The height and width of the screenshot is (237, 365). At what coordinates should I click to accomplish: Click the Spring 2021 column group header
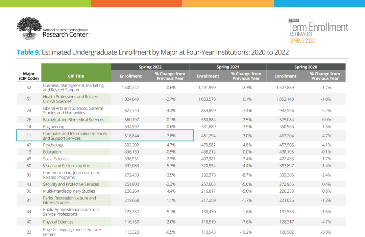pyautogui.click(x=227, y=67)
